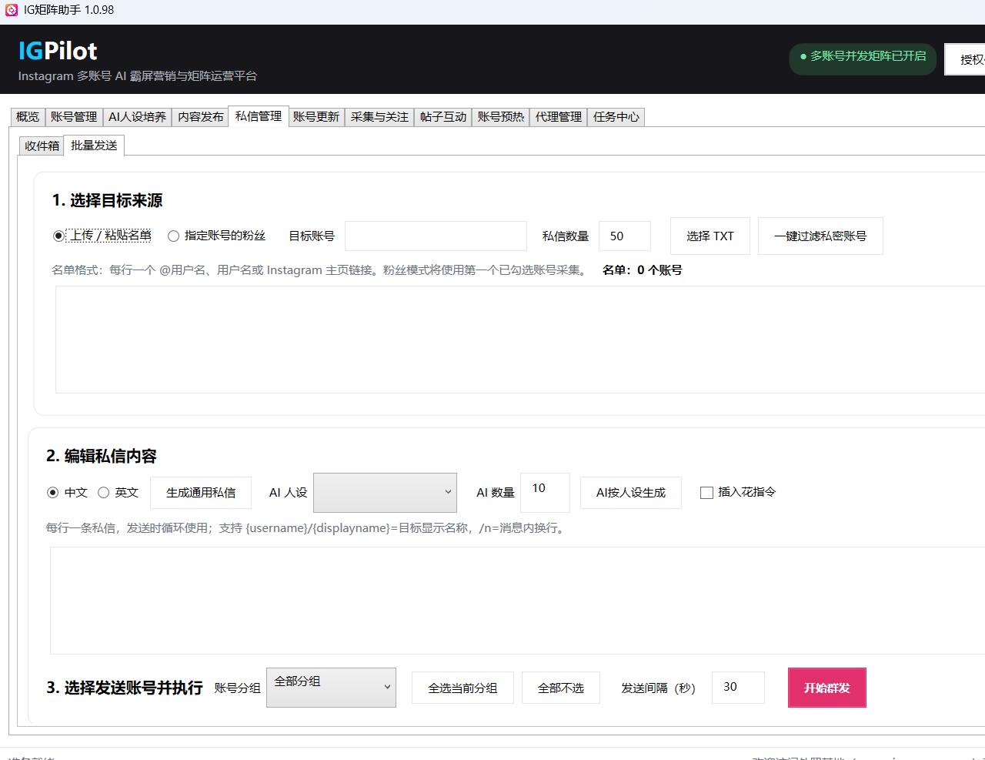Screen dimensions: 985x760
Task: Go to the 帖子互动 tab
Action: [443, 116]
